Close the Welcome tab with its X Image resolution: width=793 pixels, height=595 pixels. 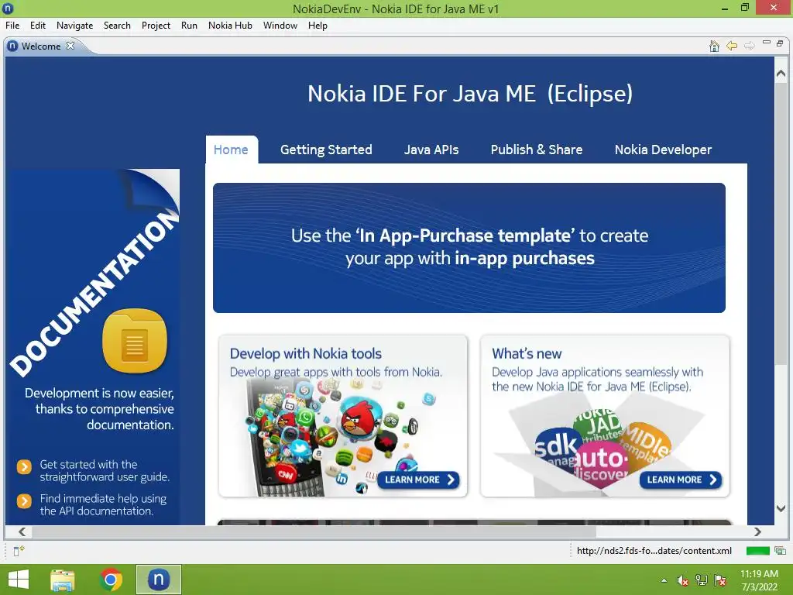pos(70,46)
